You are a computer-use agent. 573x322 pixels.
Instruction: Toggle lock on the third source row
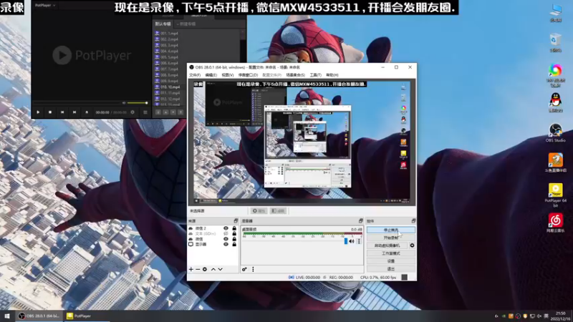click(x=234, y=239)
